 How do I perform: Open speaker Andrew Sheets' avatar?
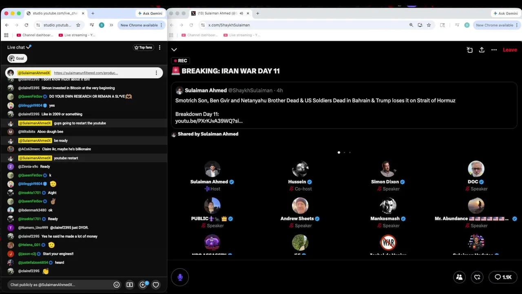pyautogui.click(x=300, y=206)
